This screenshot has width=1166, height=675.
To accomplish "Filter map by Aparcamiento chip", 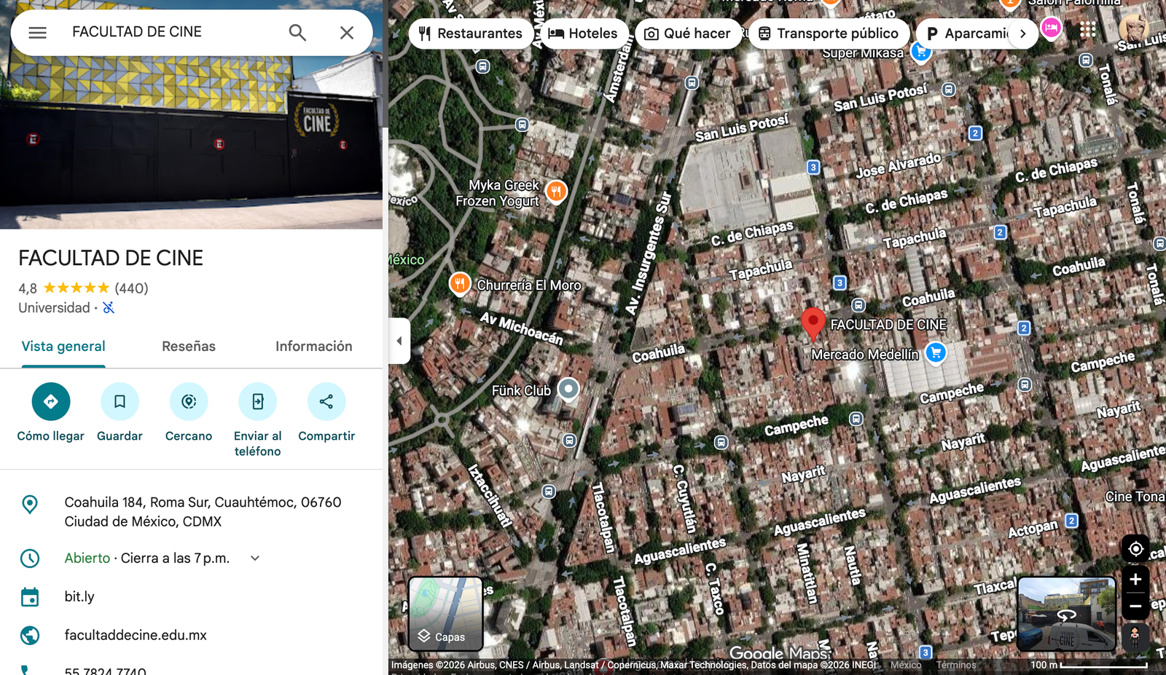I will [x=964, y=33].
